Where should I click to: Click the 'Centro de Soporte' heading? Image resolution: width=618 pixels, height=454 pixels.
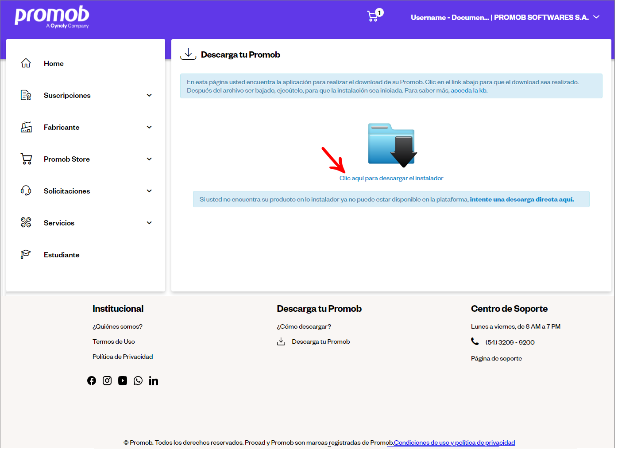[x=509, y=309]
